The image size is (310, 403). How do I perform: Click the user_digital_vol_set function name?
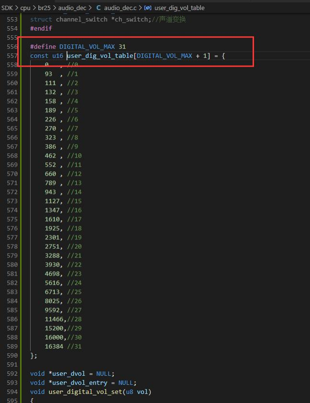[x=85, y=392]
